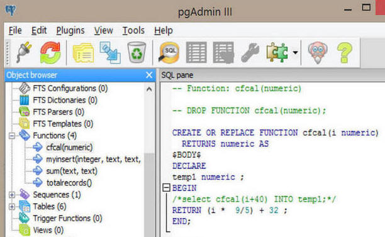385x237 pixels.
Task: Open the guru hint icon
Action: pyautogui.click(x=318, y=53)
